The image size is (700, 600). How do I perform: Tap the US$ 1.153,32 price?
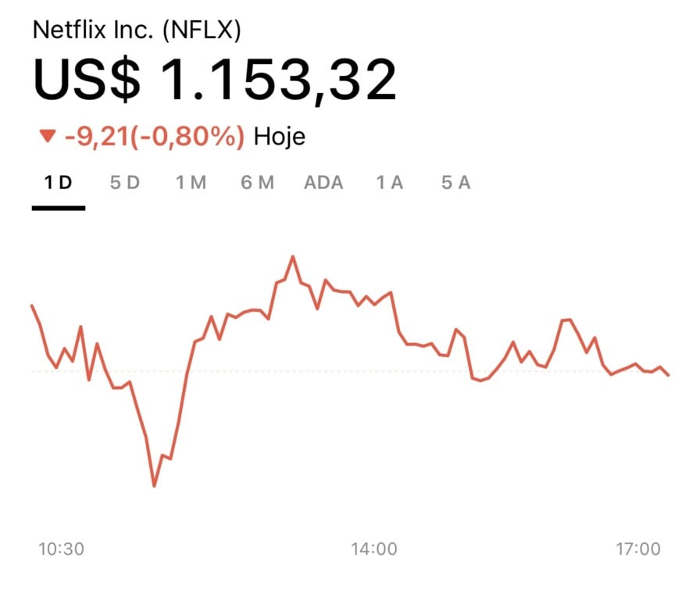coord(215,79)
